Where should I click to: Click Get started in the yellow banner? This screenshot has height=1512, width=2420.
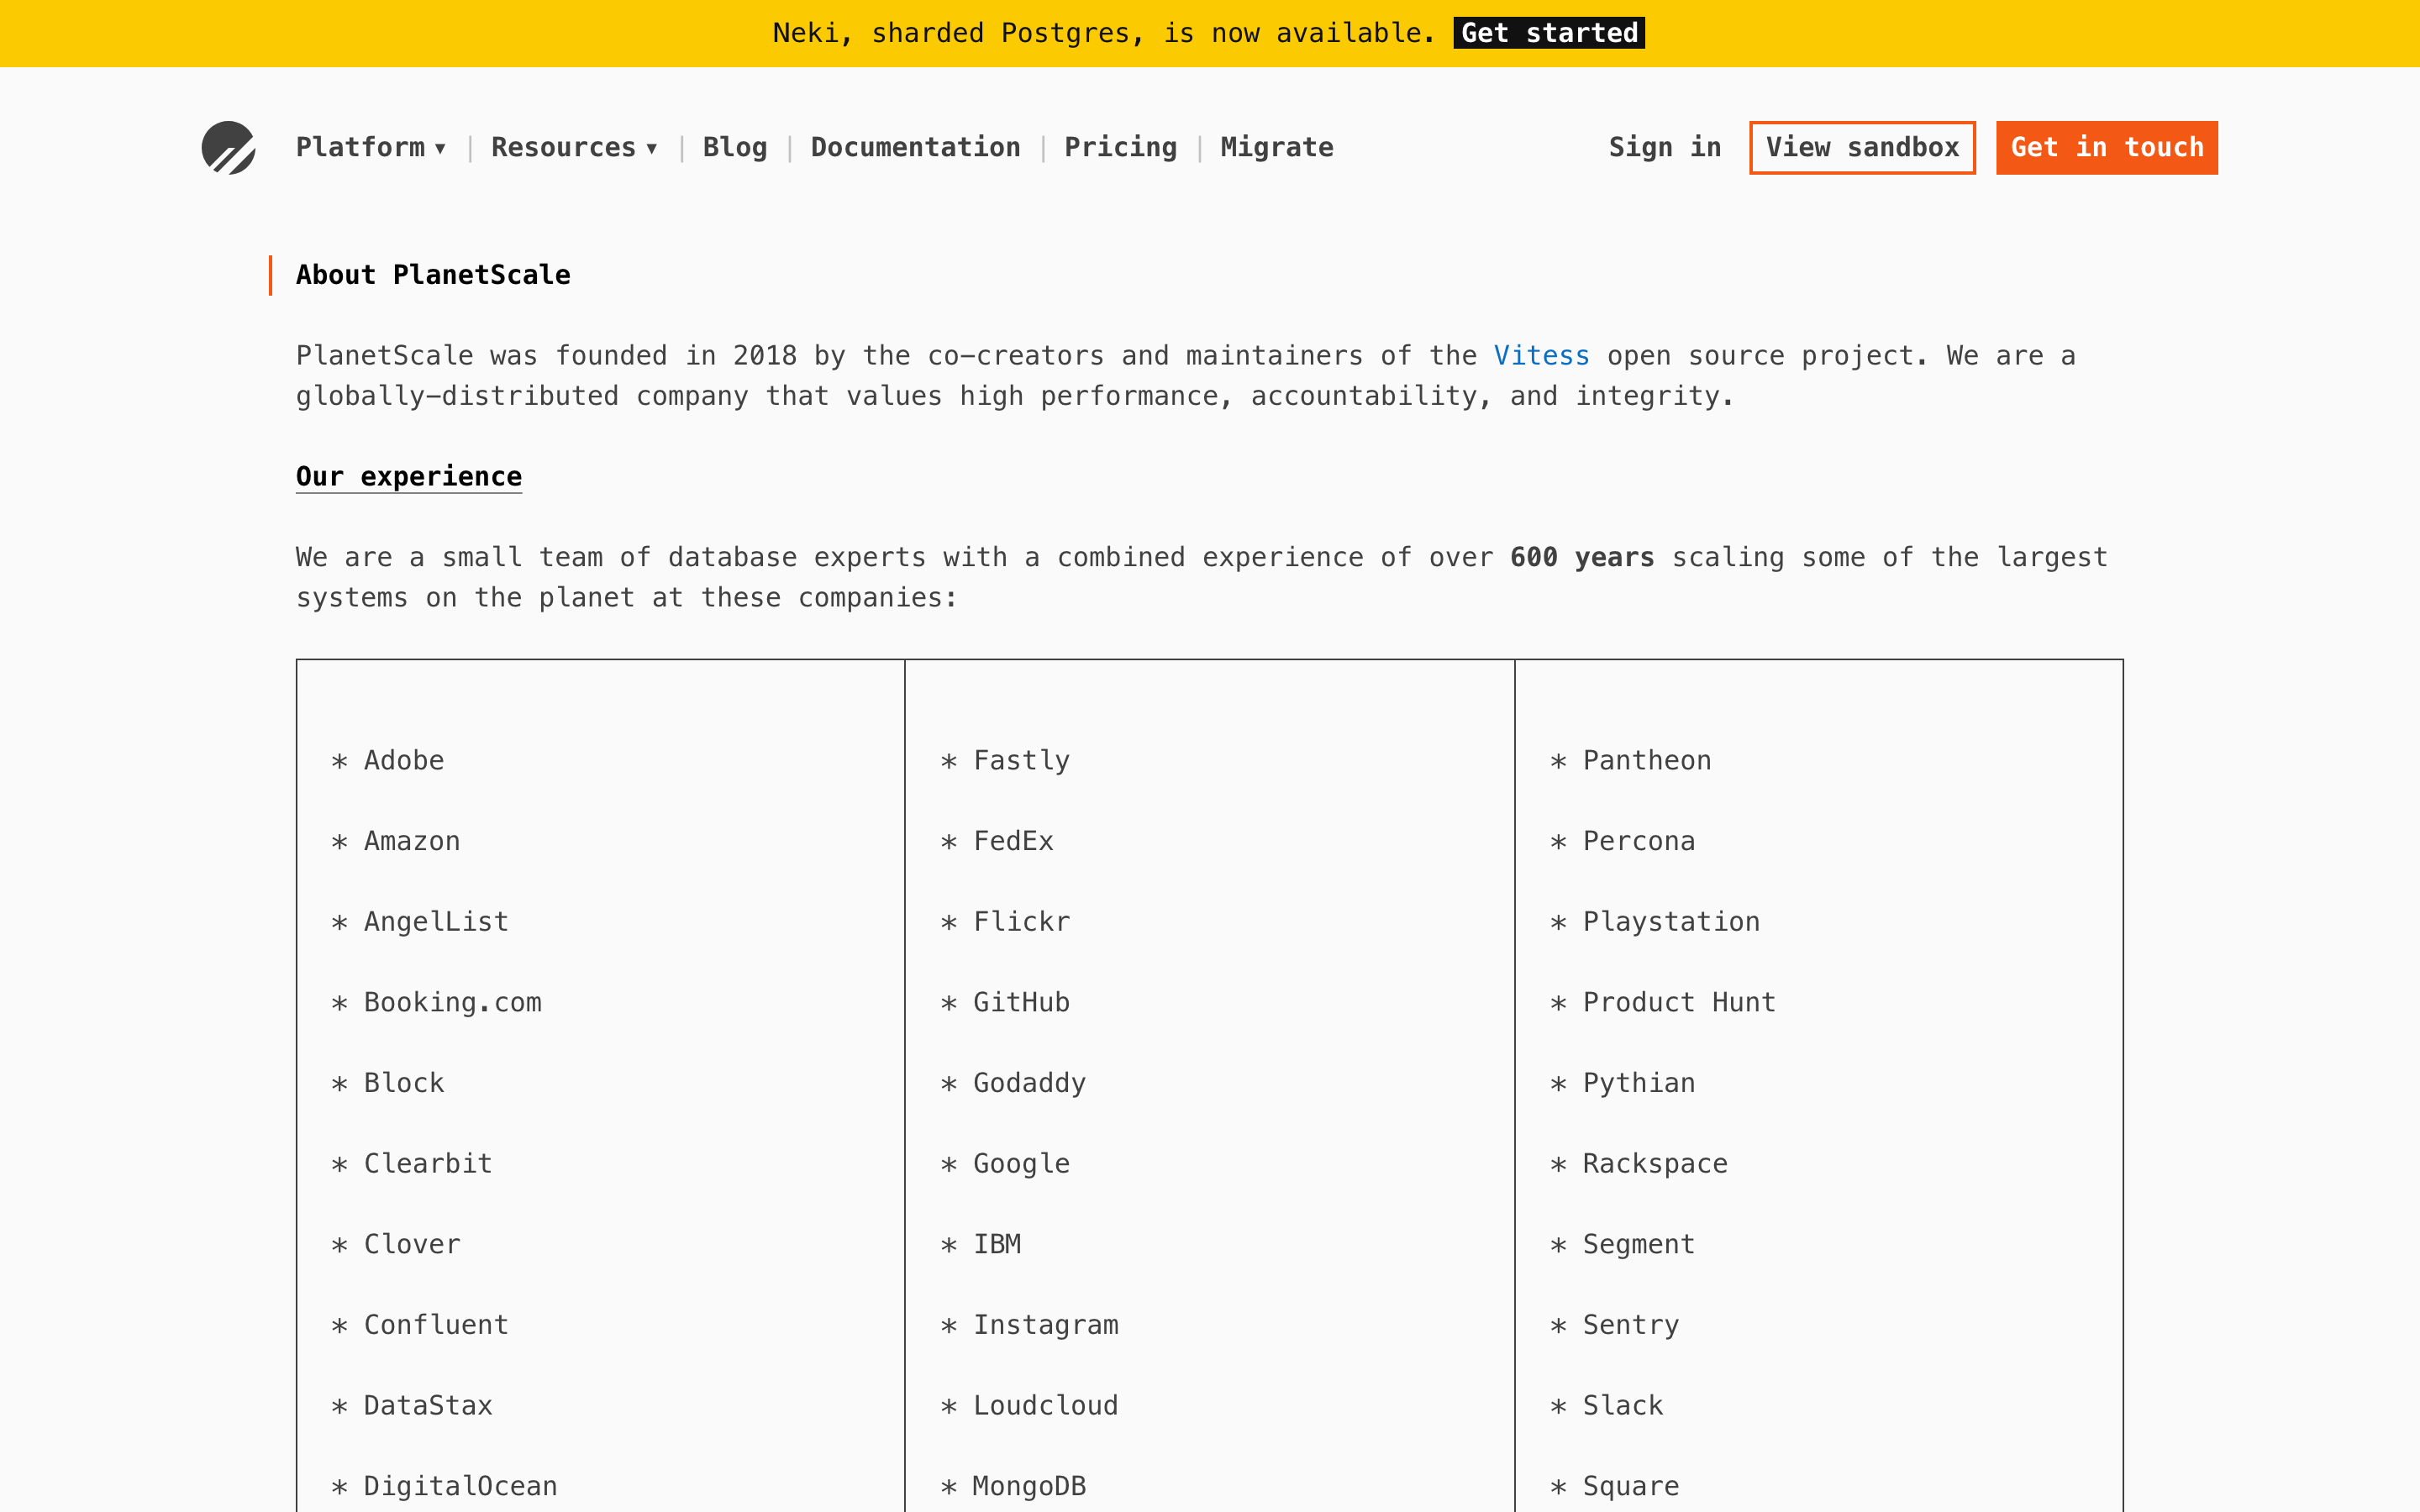1549,33
